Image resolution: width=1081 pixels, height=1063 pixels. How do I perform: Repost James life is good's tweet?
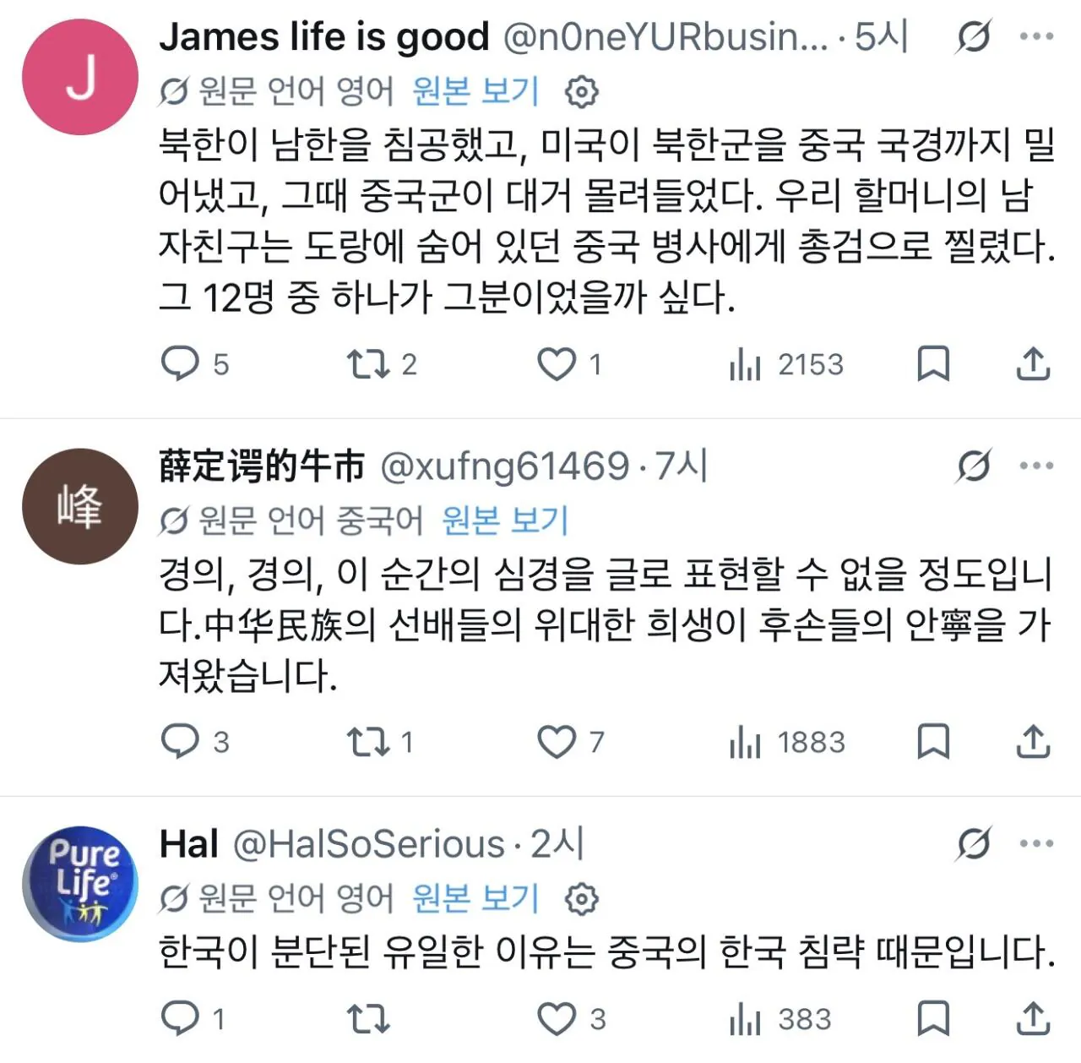pyautogui.click(x=368, y=364)
